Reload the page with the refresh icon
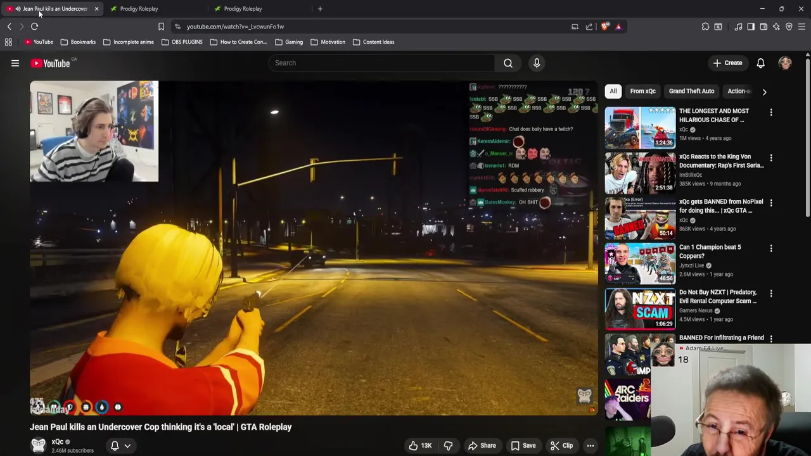 (34, 27)
